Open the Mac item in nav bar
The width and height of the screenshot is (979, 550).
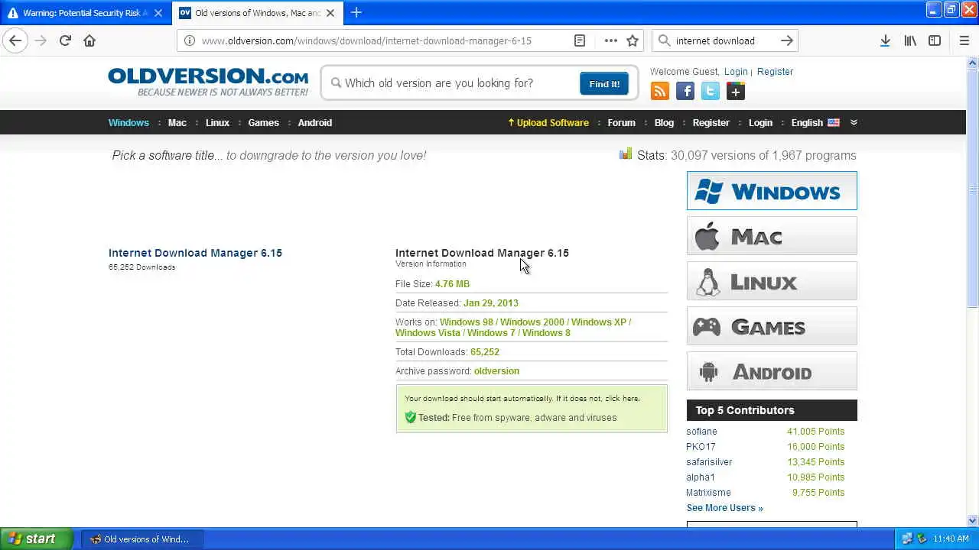[177, 122]
